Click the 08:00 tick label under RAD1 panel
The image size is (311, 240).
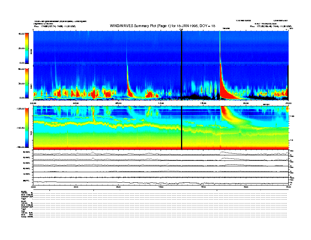(118, 103)
